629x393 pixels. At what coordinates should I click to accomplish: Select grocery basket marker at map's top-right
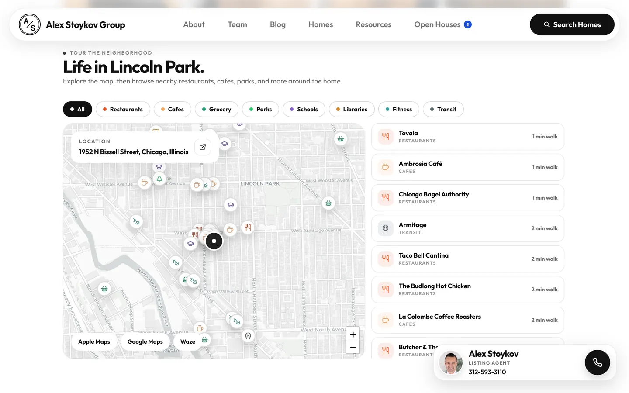pos(341,139)
